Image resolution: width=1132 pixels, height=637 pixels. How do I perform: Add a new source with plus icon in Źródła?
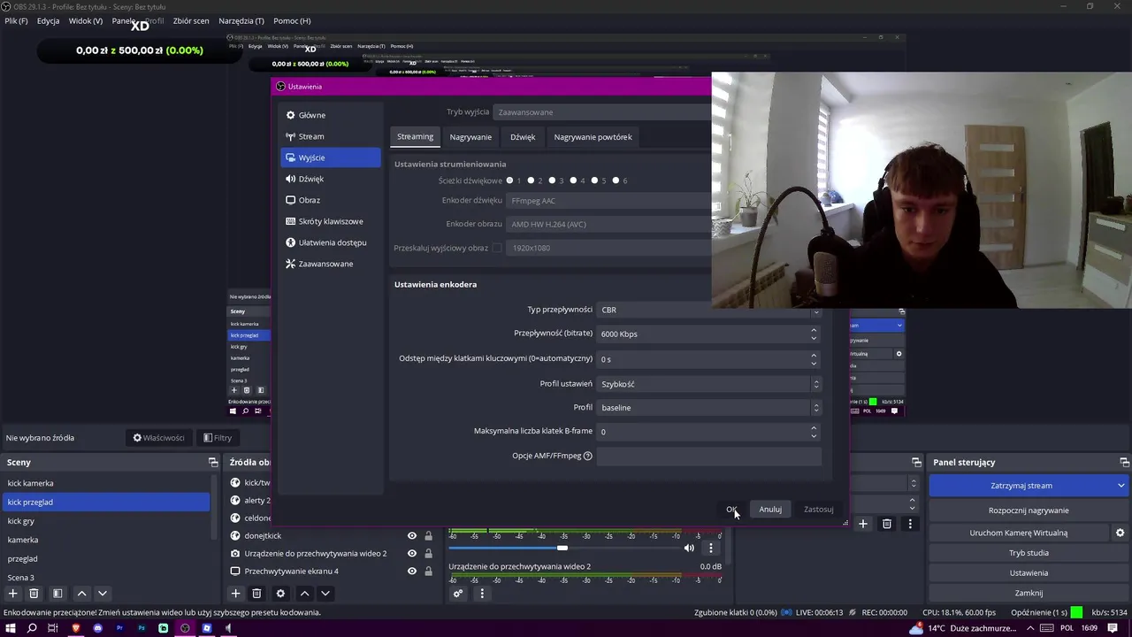pos(235,594)
